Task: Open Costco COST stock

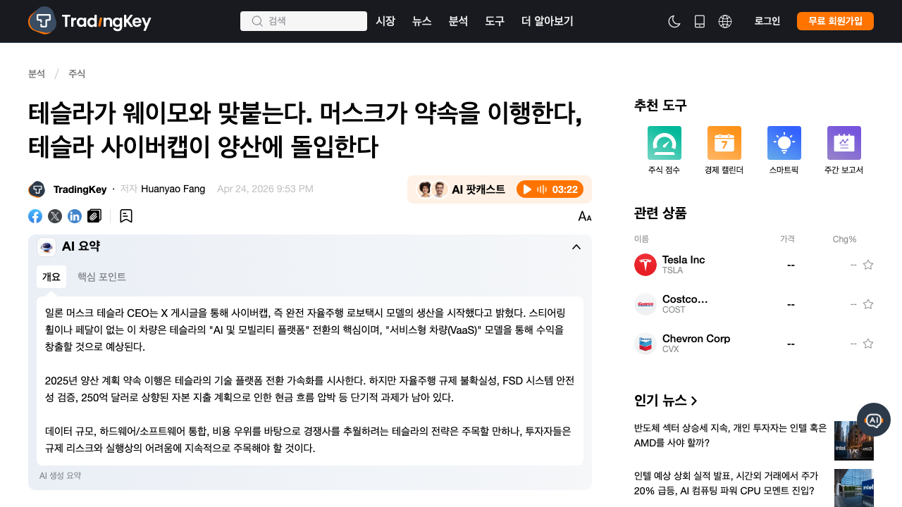Action: (x=685, y=304)
